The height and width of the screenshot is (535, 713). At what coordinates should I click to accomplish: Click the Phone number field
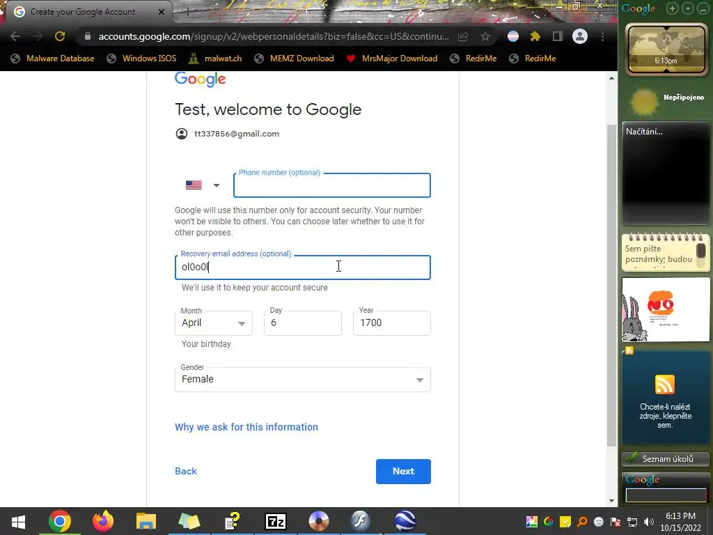[x=332, y=185]
